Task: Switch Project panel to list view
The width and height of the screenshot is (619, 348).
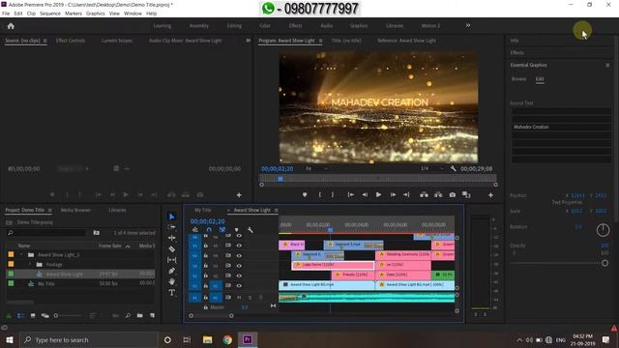Action: [20, 316]
